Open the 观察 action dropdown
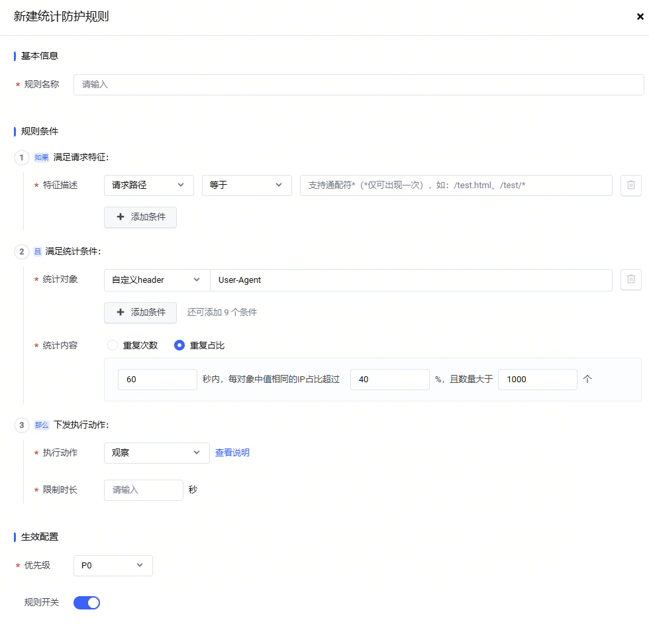The image size is (649, 628). click(x=156, y=453)
